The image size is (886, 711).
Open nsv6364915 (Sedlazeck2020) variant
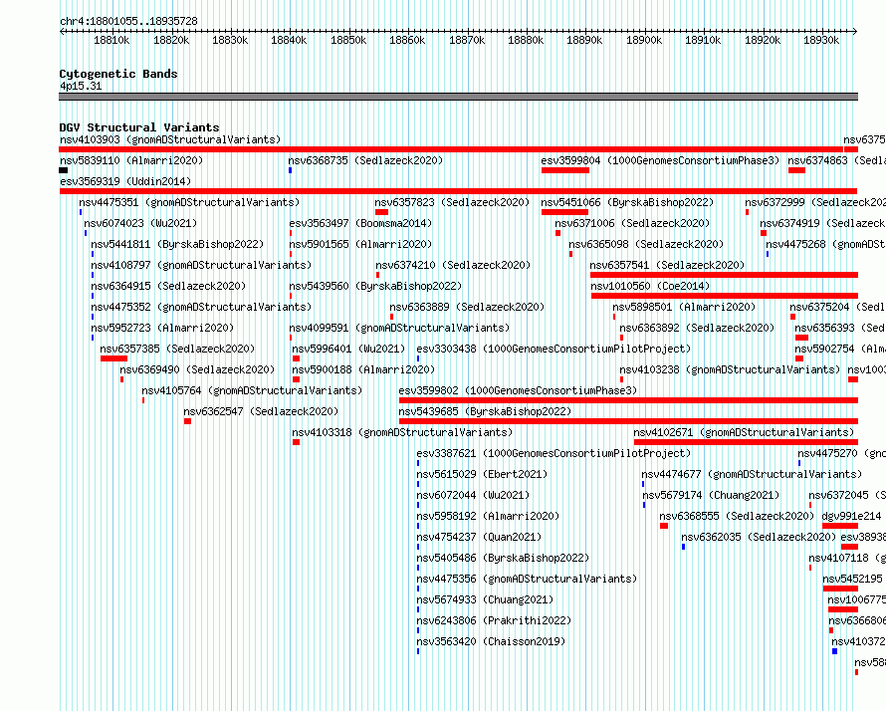[x=168, y=286]
